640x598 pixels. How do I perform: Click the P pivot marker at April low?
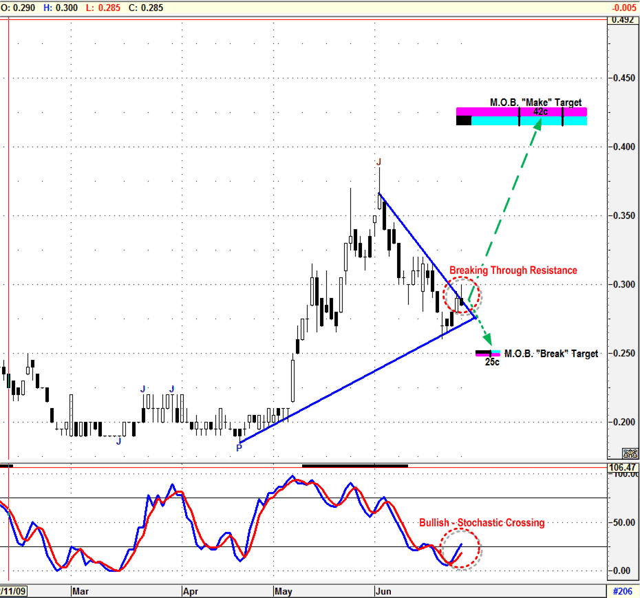coord(239,448)
